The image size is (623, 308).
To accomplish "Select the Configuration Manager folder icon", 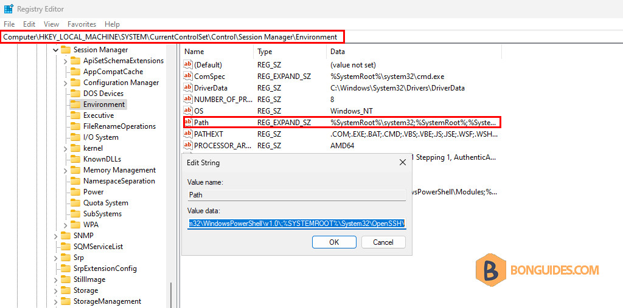I will click(75, 83).
